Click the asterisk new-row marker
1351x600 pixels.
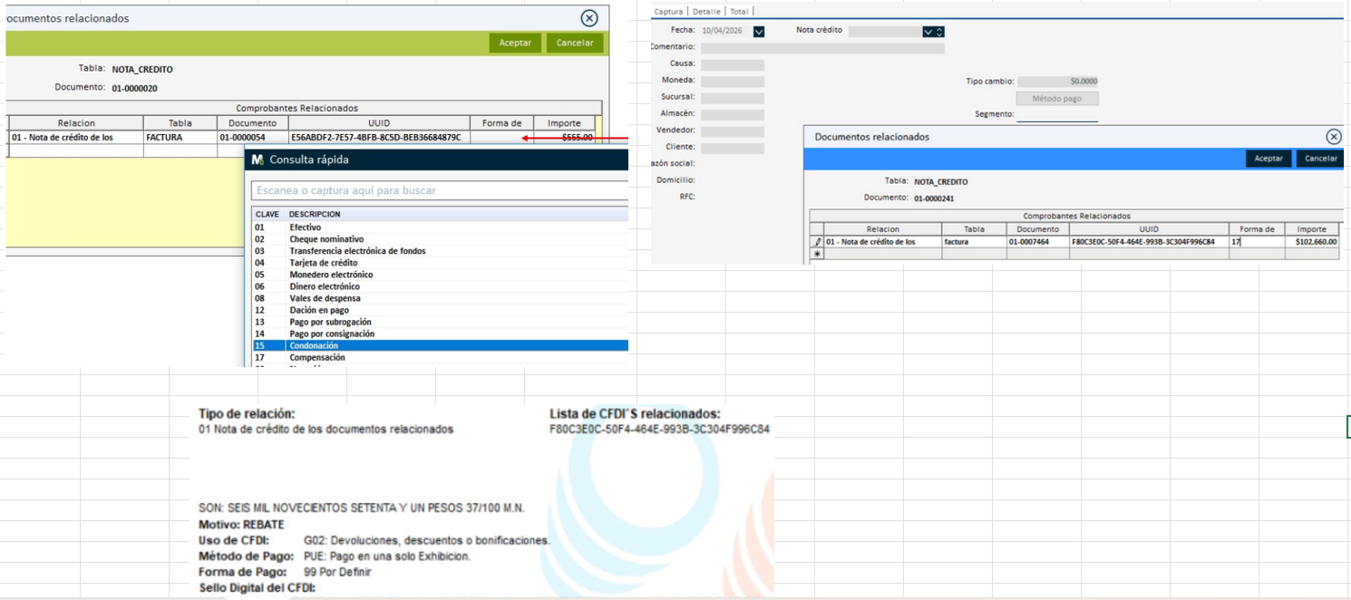817,255
